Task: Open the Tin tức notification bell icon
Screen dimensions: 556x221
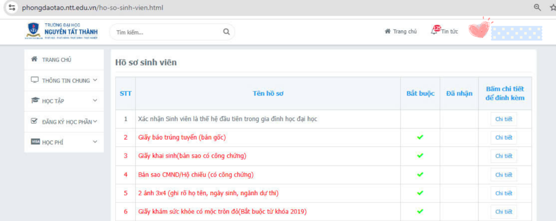Action: [x=434, y=31]
